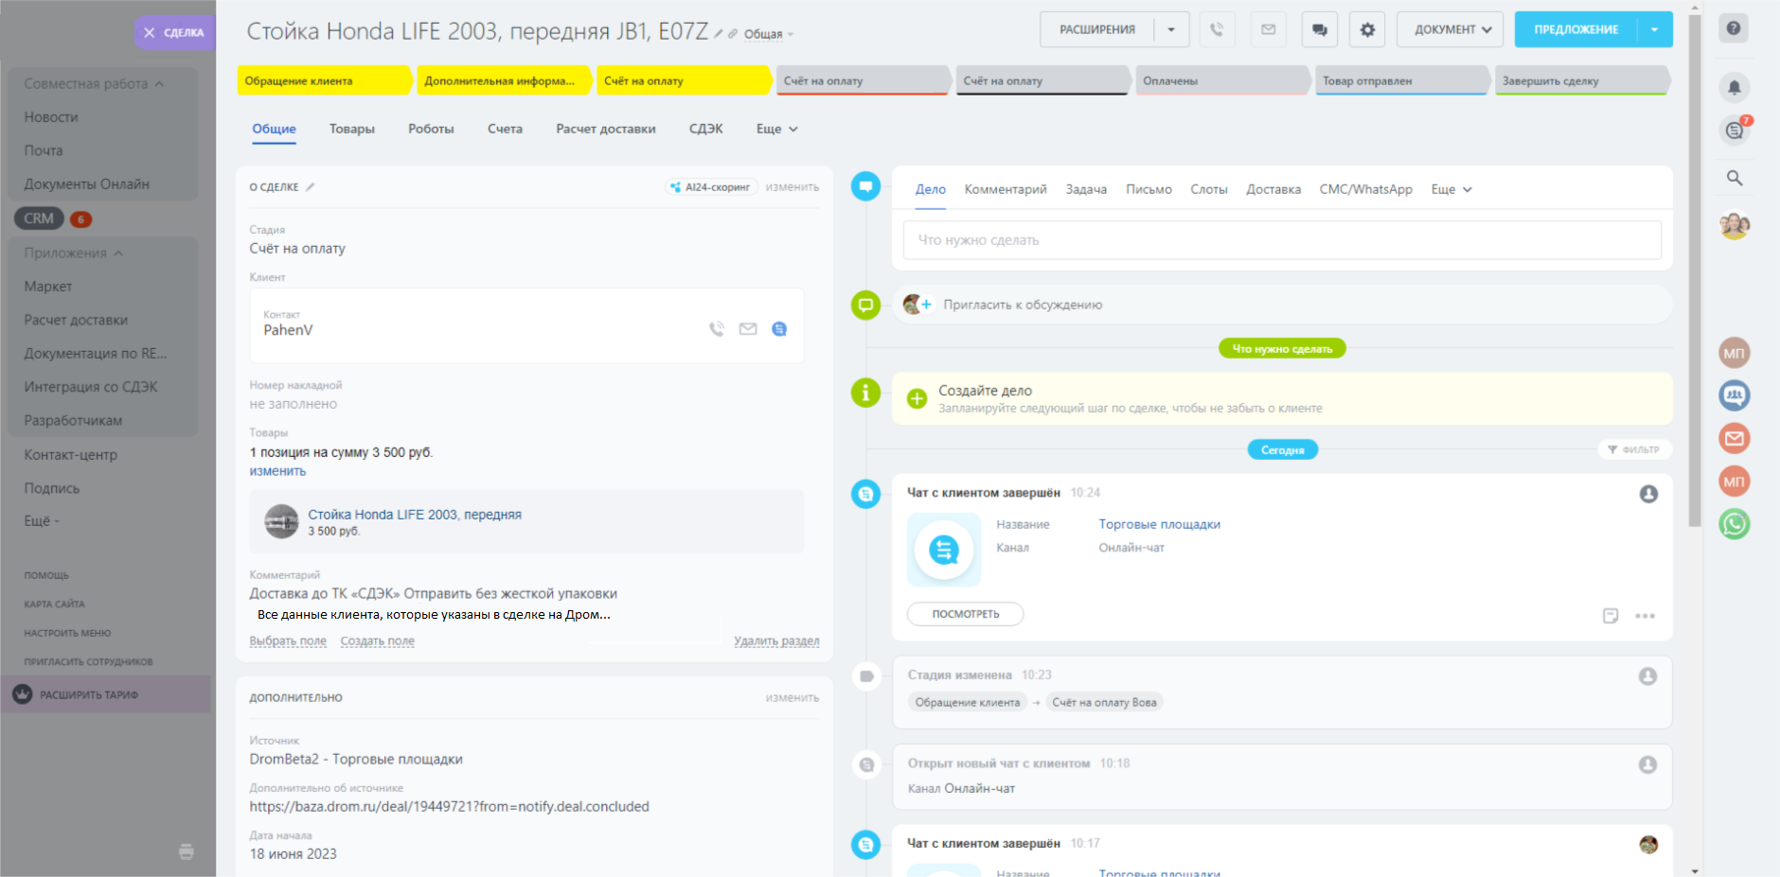Image resolution: width=1780 pixels, height=877 pixels.
Task: Click the notifications bell icon
Action: pos(1734,88)
